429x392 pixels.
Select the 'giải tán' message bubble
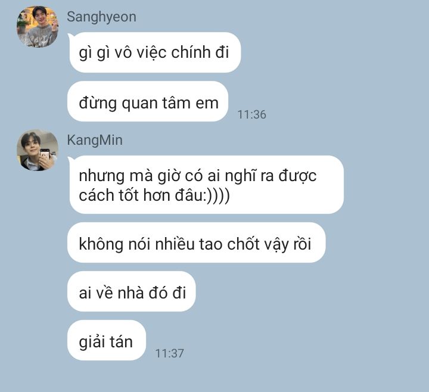point(107,340)
